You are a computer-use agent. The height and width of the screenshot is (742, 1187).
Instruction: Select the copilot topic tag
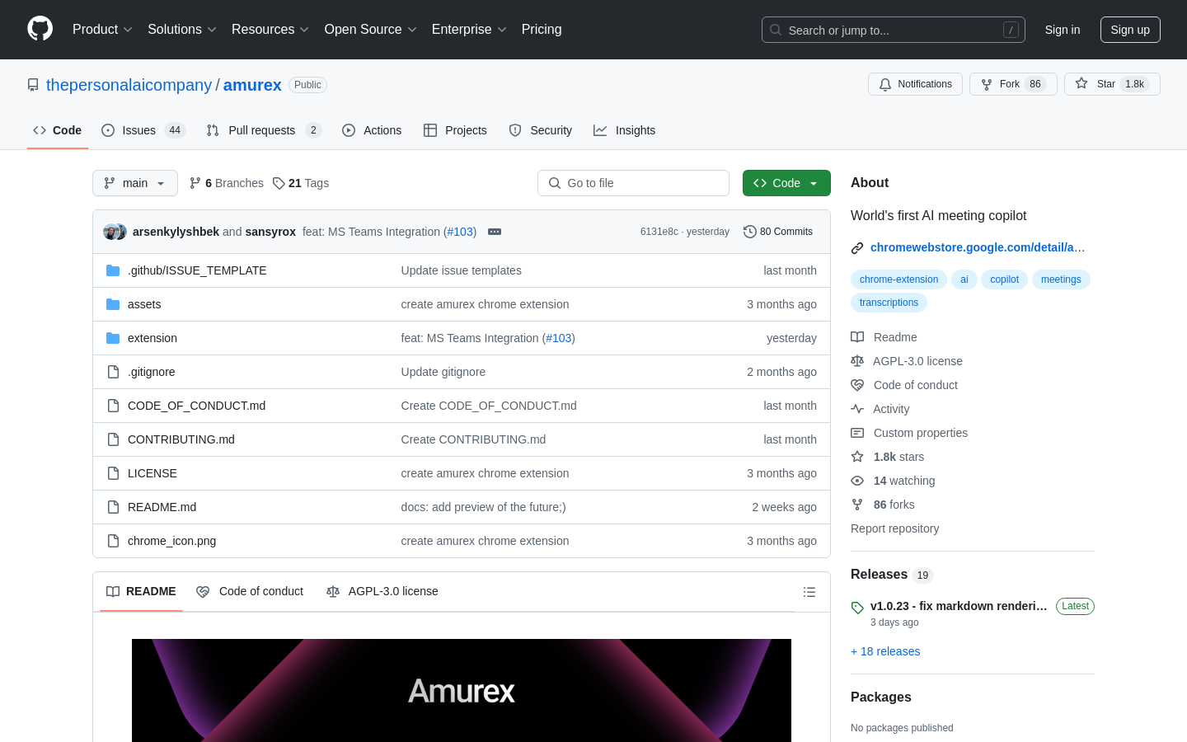pyautogui.click(x=1004, y=279)
